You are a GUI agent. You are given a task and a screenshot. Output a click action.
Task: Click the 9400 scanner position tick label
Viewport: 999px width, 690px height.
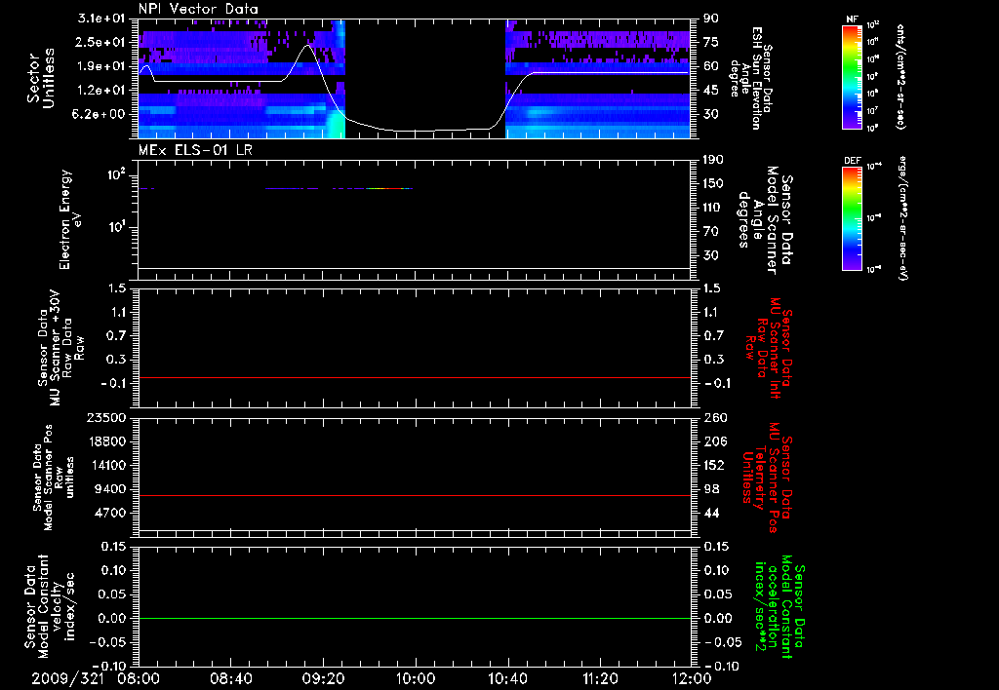tap(109, 489)
